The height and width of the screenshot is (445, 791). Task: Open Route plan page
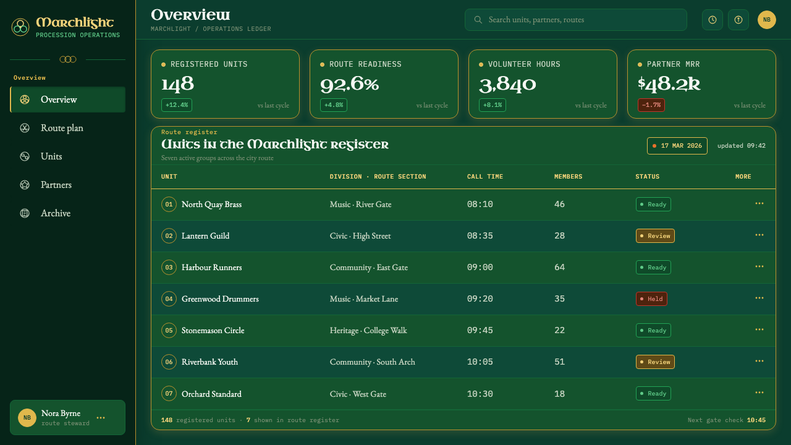click(x=67, y=128)
